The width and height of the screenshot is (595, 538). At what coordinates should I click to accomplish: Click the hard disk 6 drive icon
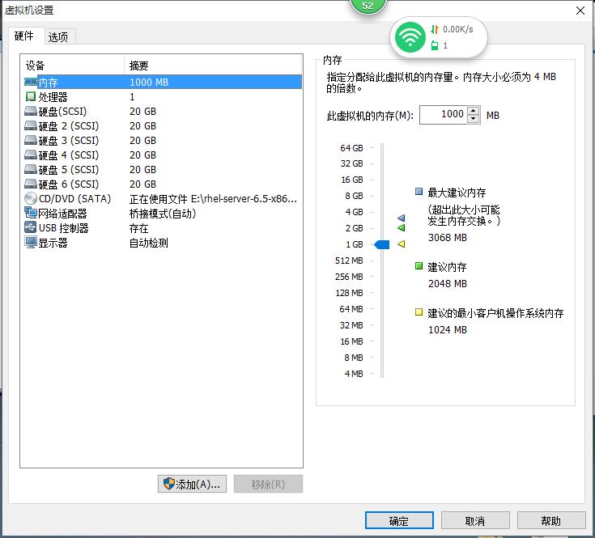tap(31, 184)
